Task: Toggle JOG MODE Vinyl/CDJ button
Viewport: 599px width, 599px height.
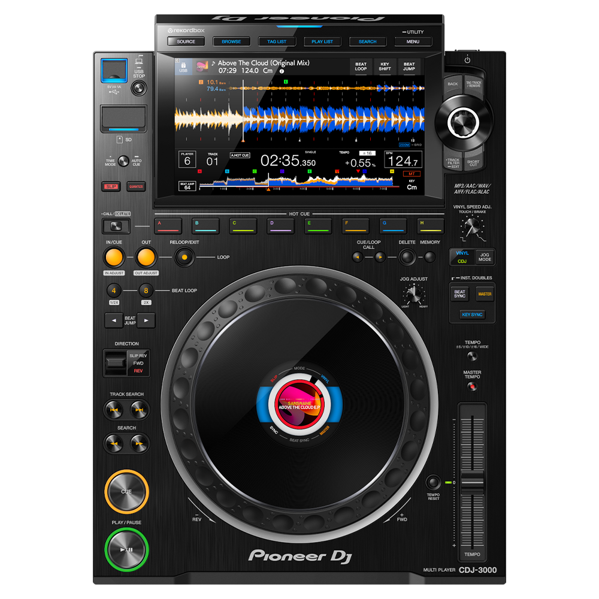Action: tap(484, 257)
